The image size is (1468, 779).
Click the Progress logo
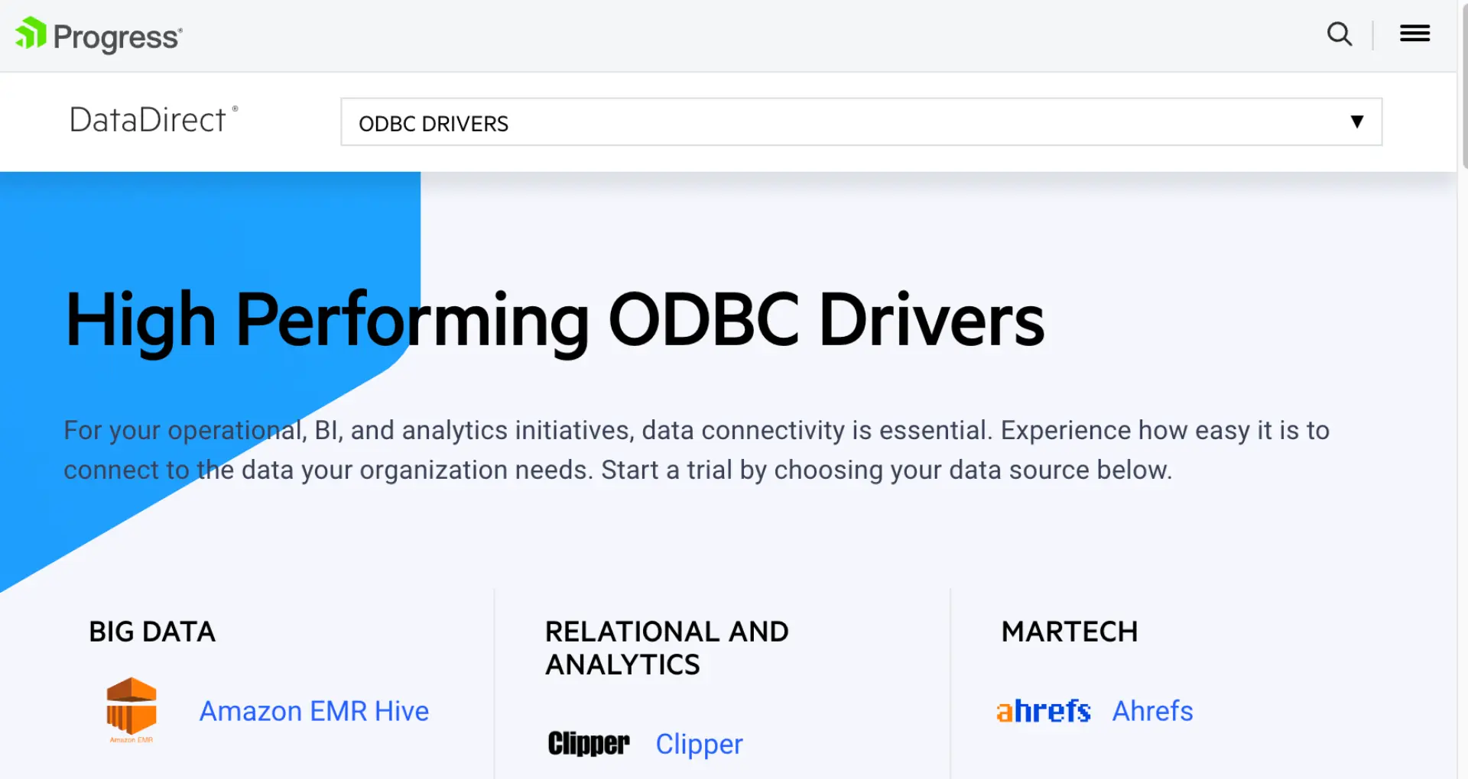[99, 35]
